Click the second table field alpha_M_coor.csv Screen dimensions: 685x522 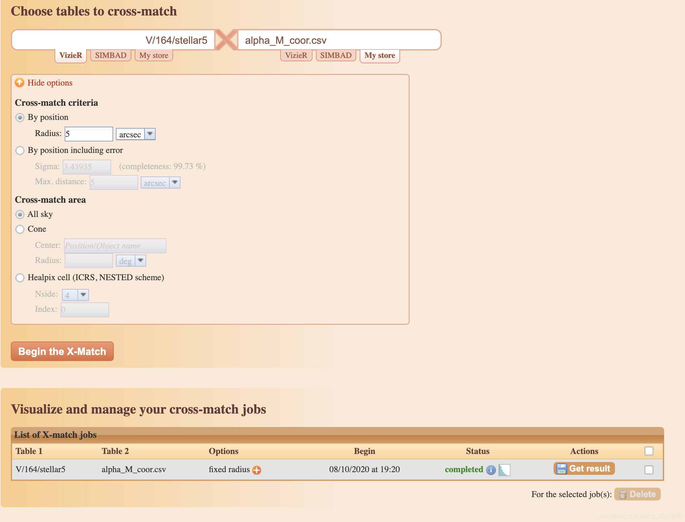pyautogui.click(x=339, y=40)
